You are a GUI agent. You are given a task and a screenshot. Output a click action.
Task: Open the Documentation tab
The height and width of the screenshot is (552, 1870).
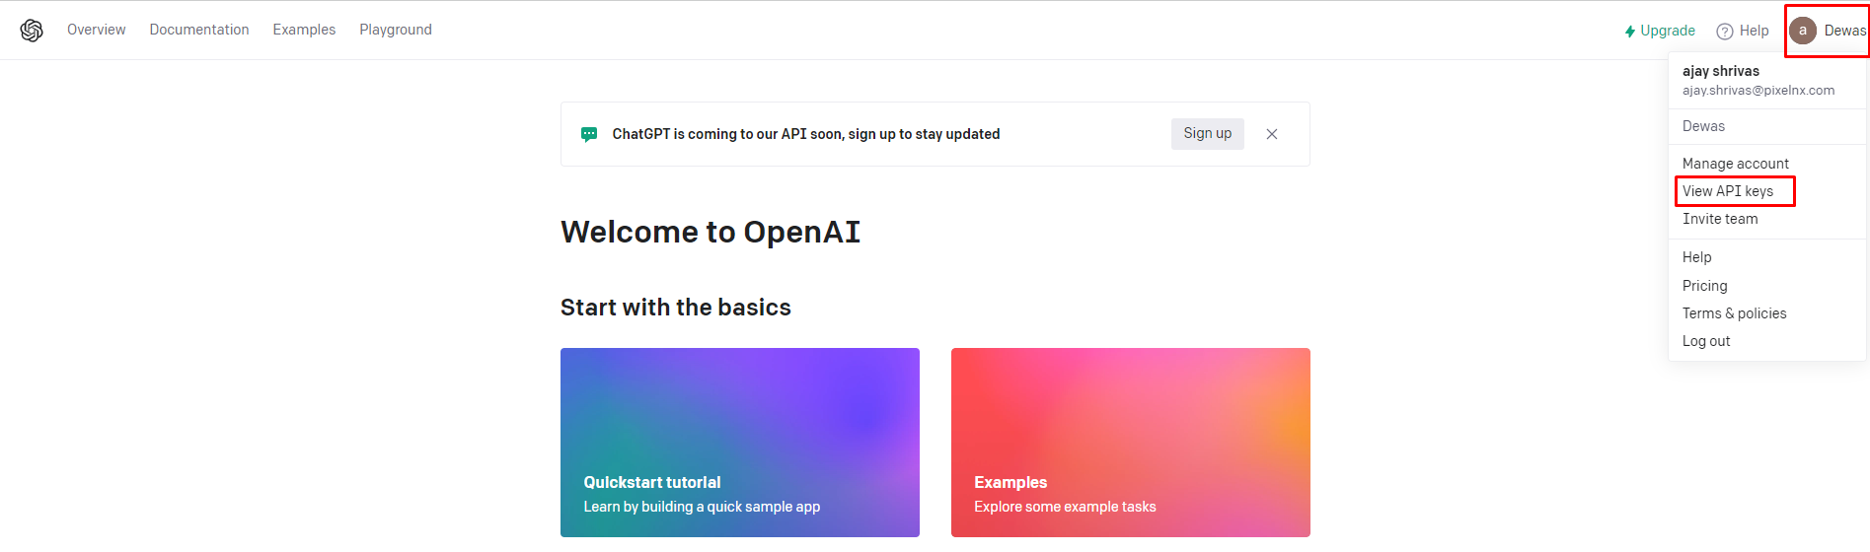[x=199, y=30]
